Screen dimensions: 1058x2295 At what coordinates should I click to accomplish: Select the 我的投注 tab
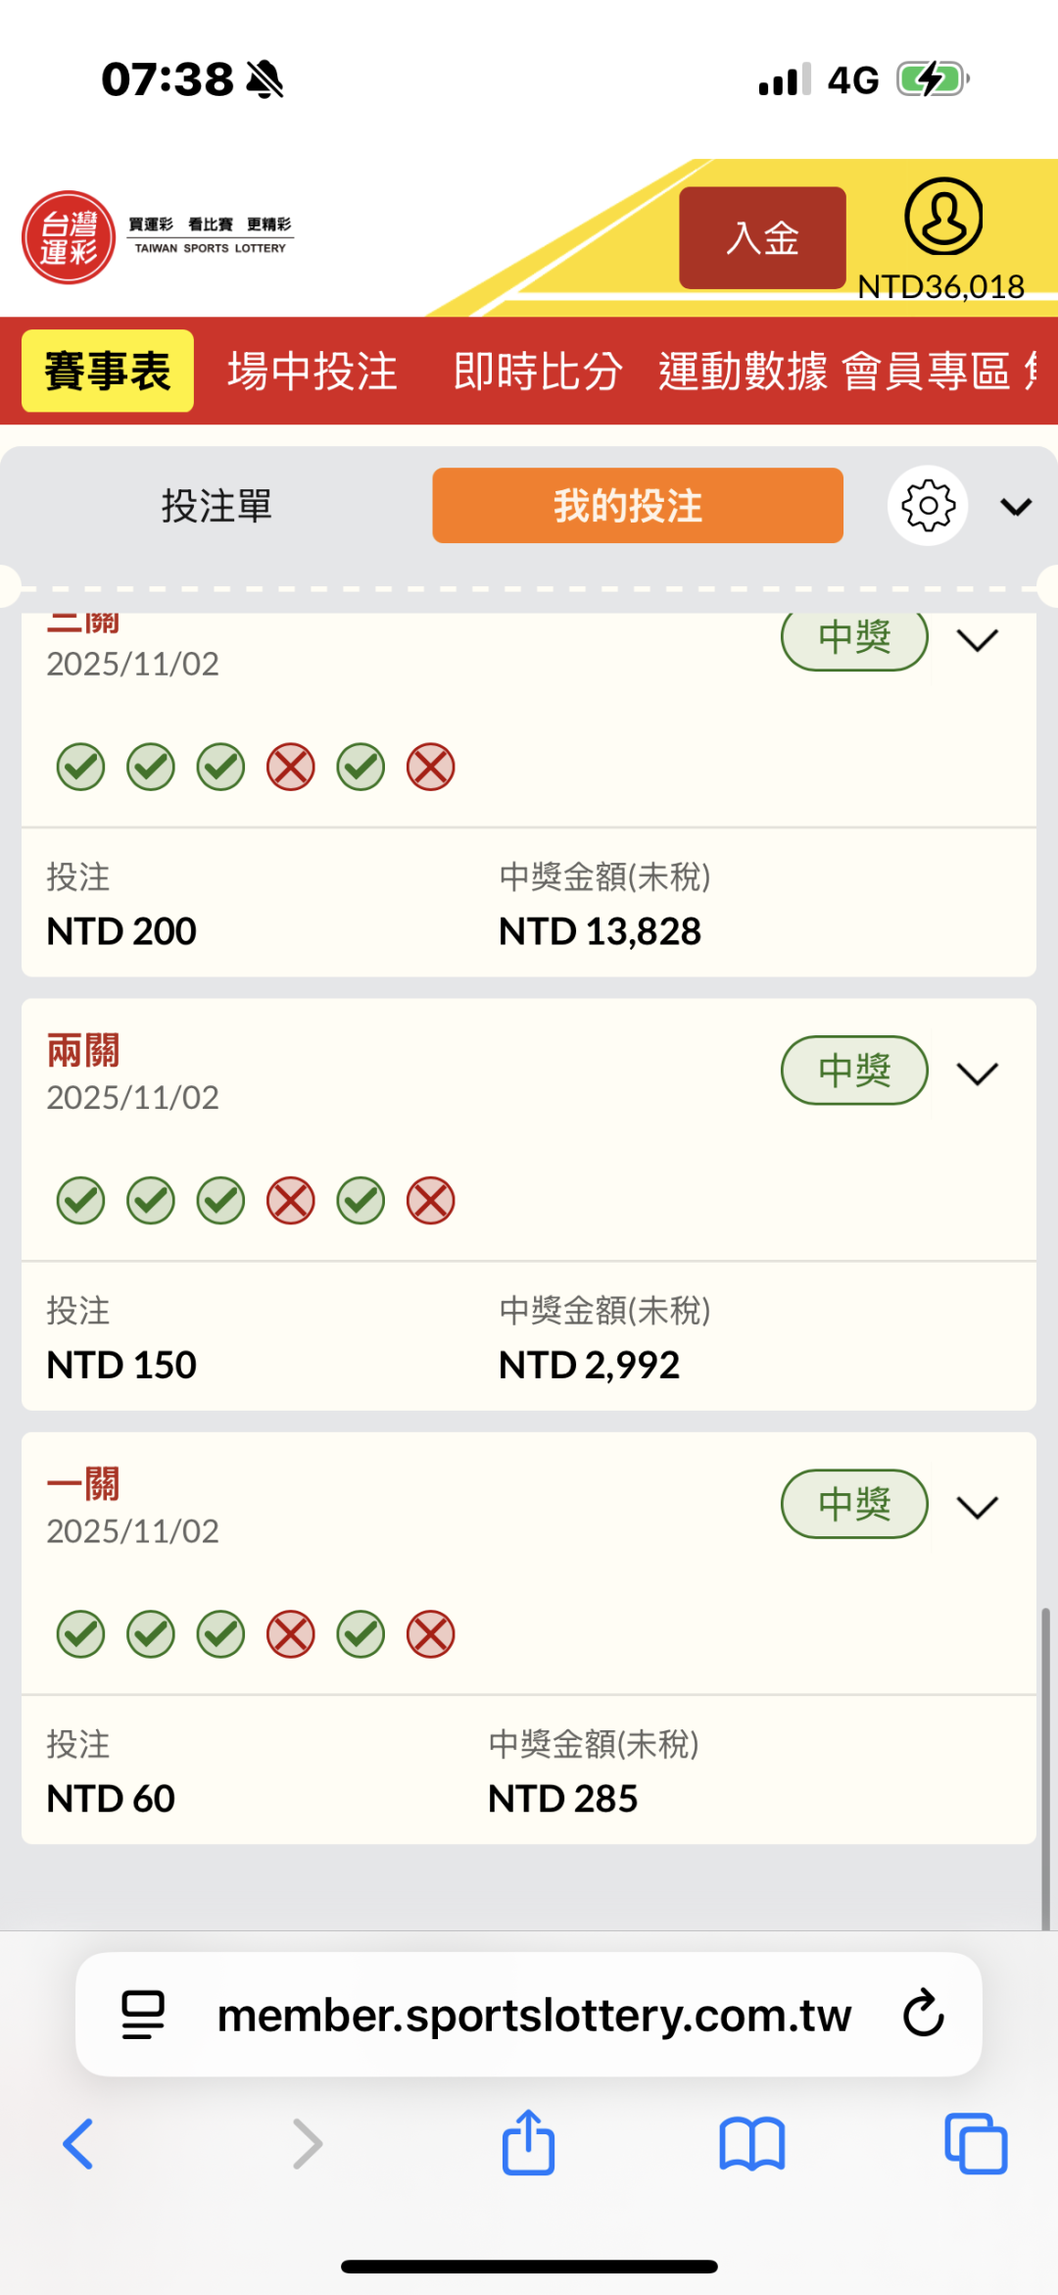pos(637,506)
